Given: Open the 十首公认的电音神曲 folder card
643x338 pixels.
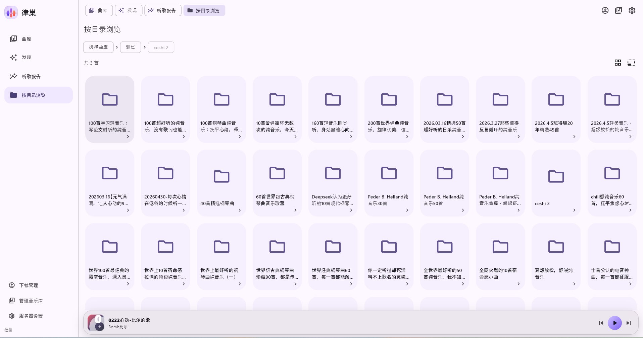Looking at the screenshot, I should tap(612, 257).
